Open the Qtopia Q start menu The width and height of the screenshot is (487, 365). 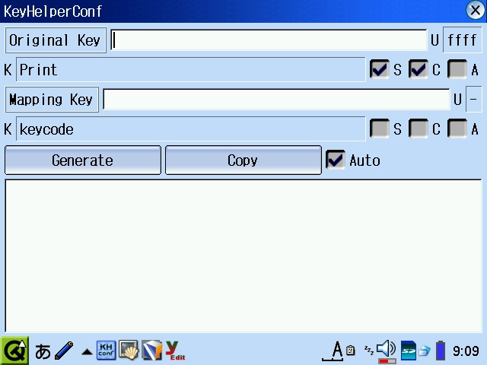pyautogui.click(x=14, y=351)
